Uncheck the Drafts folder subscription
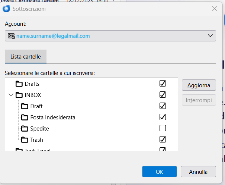 tap(163, 83)
